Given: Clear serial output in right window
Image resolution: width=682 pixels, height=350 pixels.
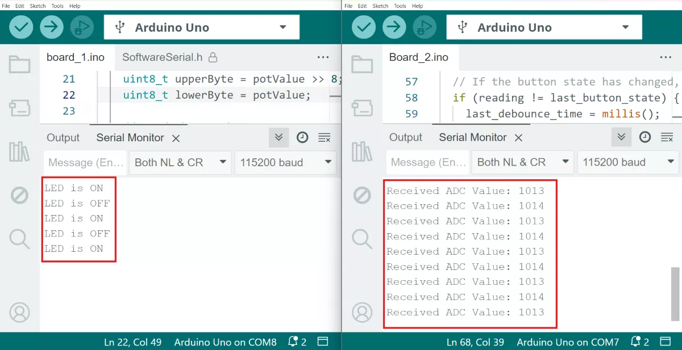Looking at the screenshot, I should 667,137.
